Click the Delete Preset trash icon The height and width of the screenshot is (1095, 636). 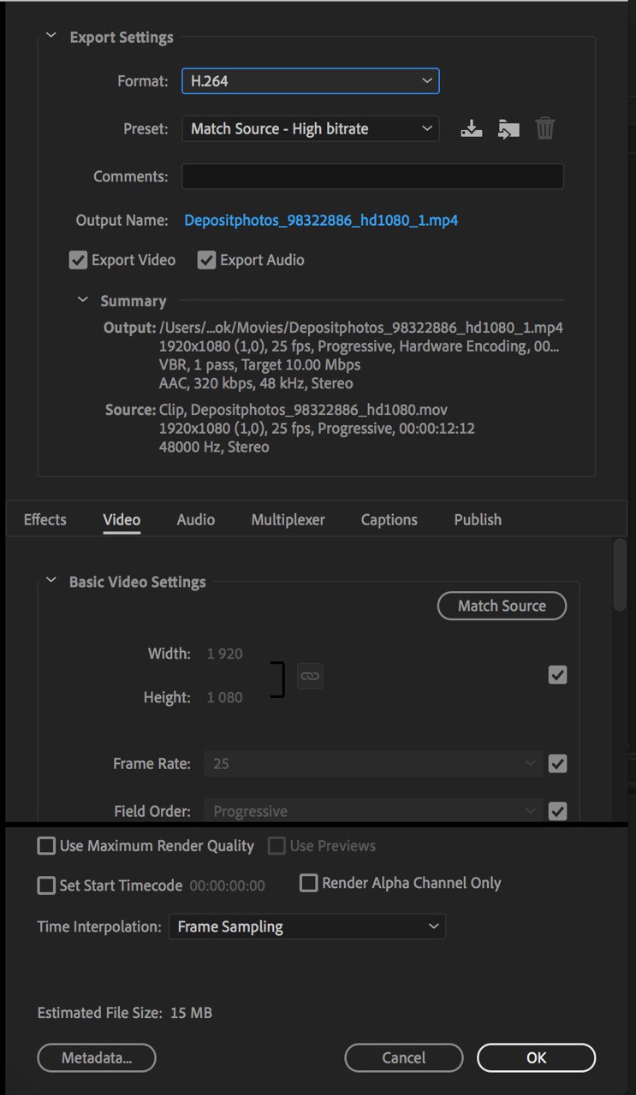(545, 129)
